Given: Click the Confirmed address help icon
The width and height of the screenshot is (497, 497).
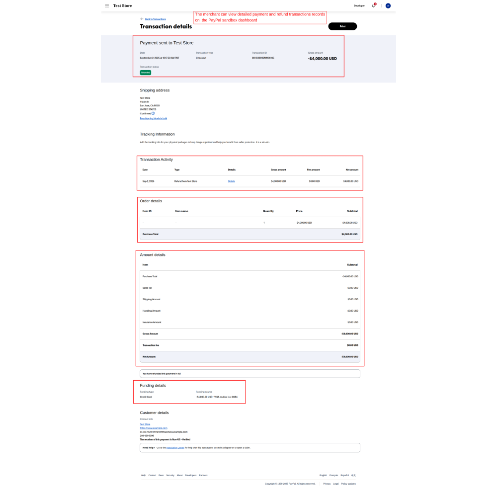Looking at the screenshot, I should pyautogui.click(x=153, y=113).
